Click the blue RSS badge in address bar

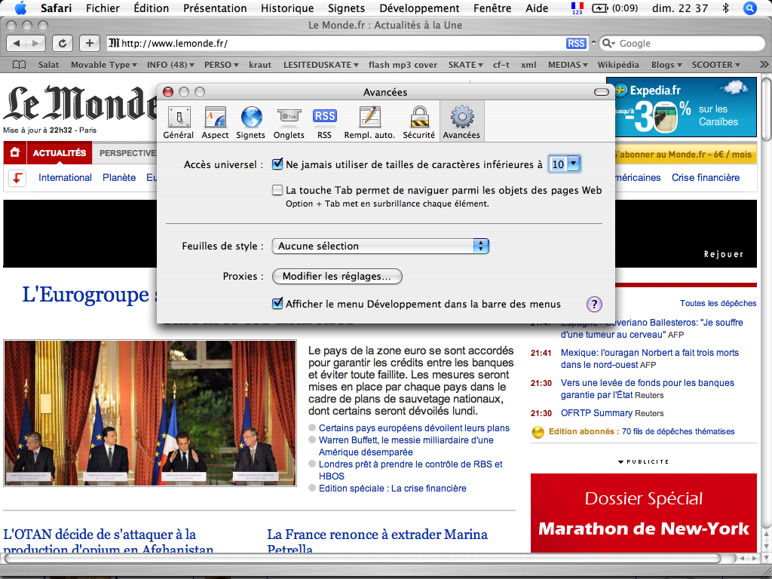click(576, 43)
